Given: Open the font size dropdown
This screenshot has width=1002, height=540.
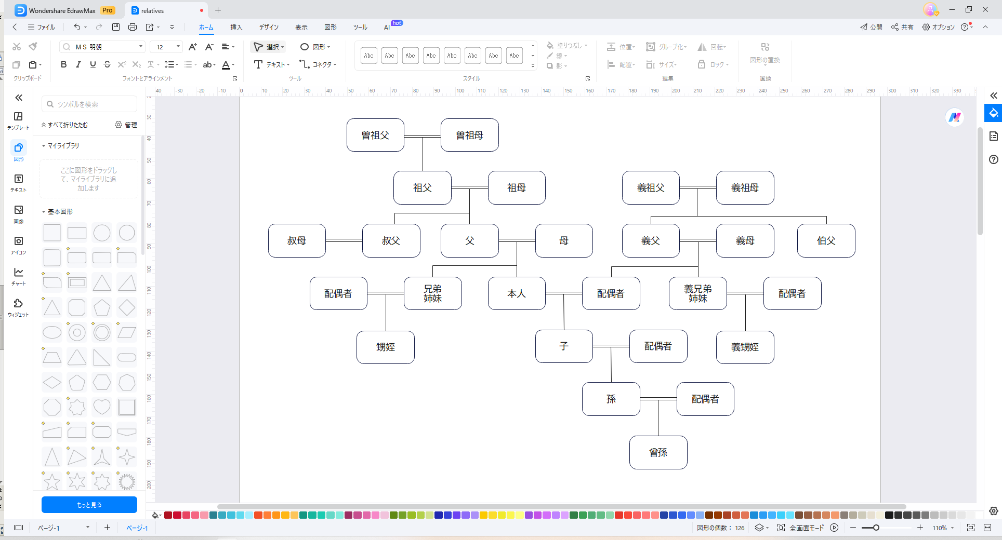Looking at the screenshot, I should pos(178,47).
